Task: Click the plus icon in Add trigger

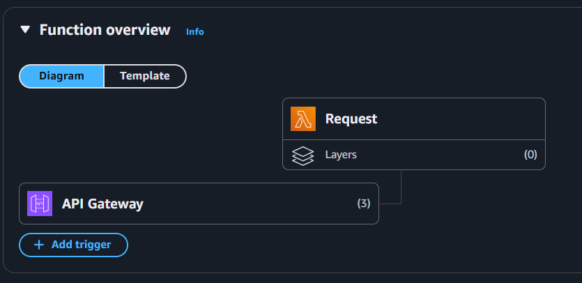Action: click(38, 245)
